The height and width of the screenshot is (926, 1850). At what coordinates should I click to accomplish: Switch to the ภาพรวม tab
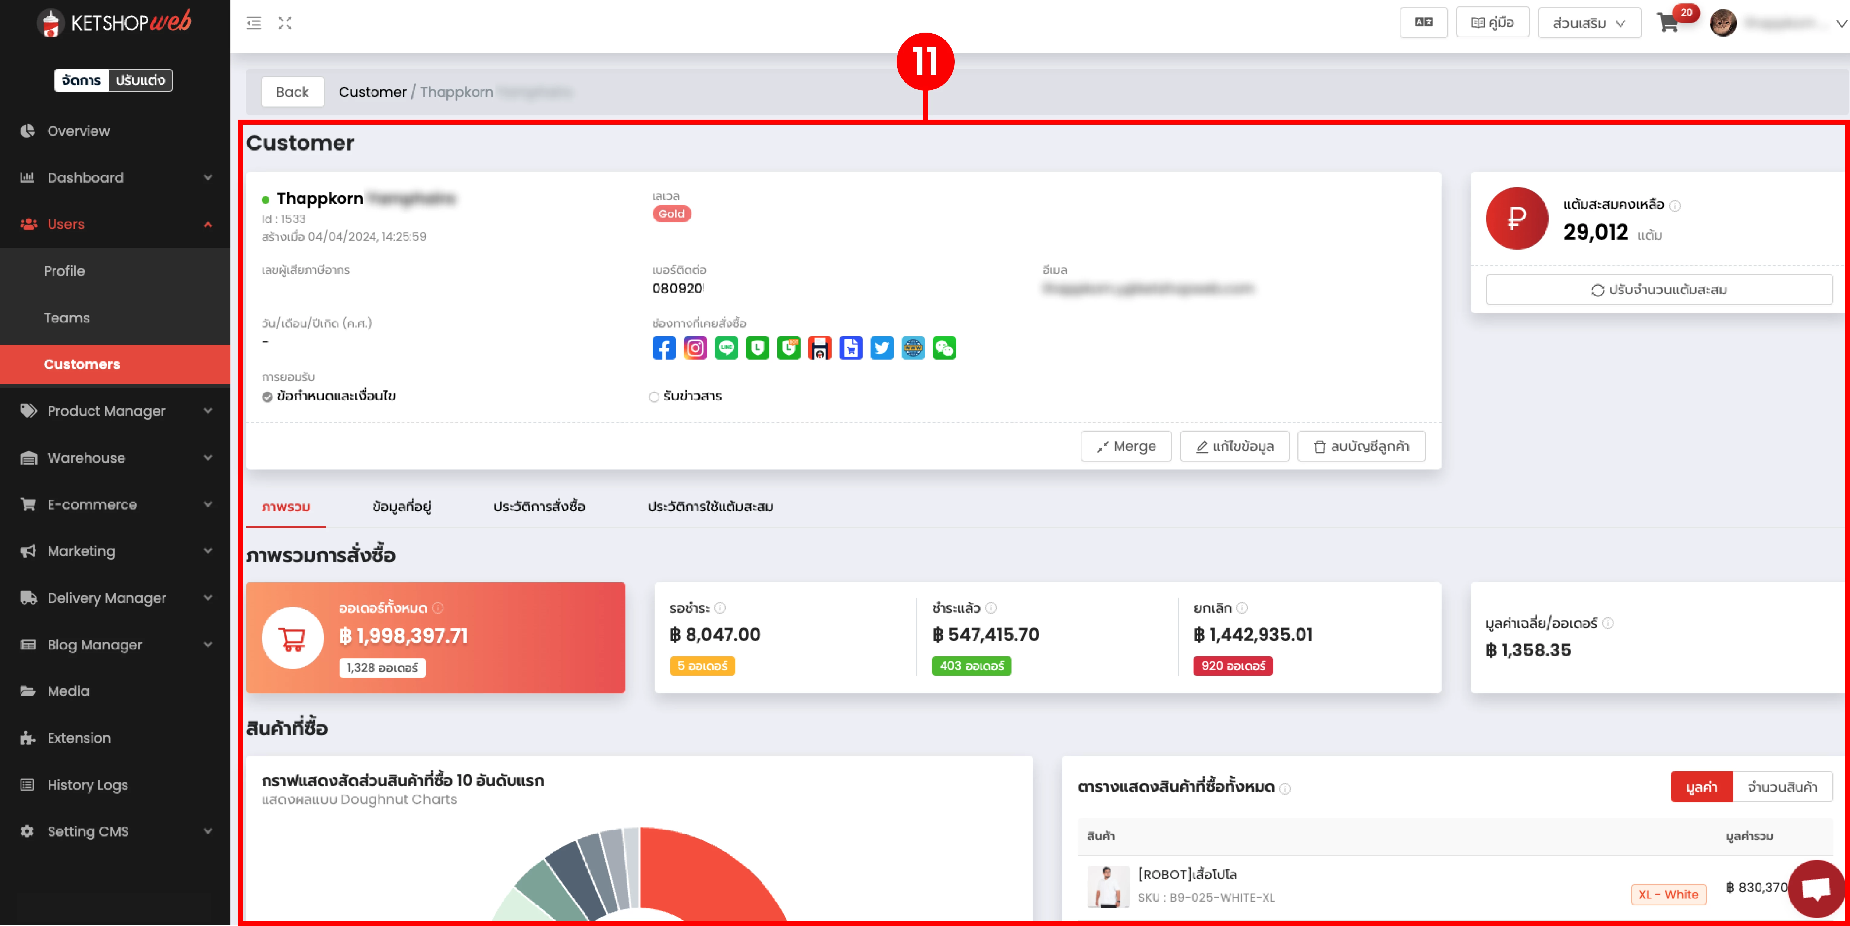click(286, 507)
